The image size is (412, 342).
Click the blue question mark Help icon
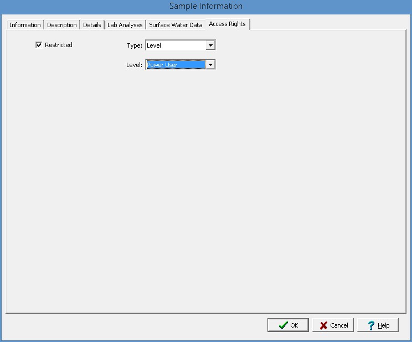coord(371,325)
